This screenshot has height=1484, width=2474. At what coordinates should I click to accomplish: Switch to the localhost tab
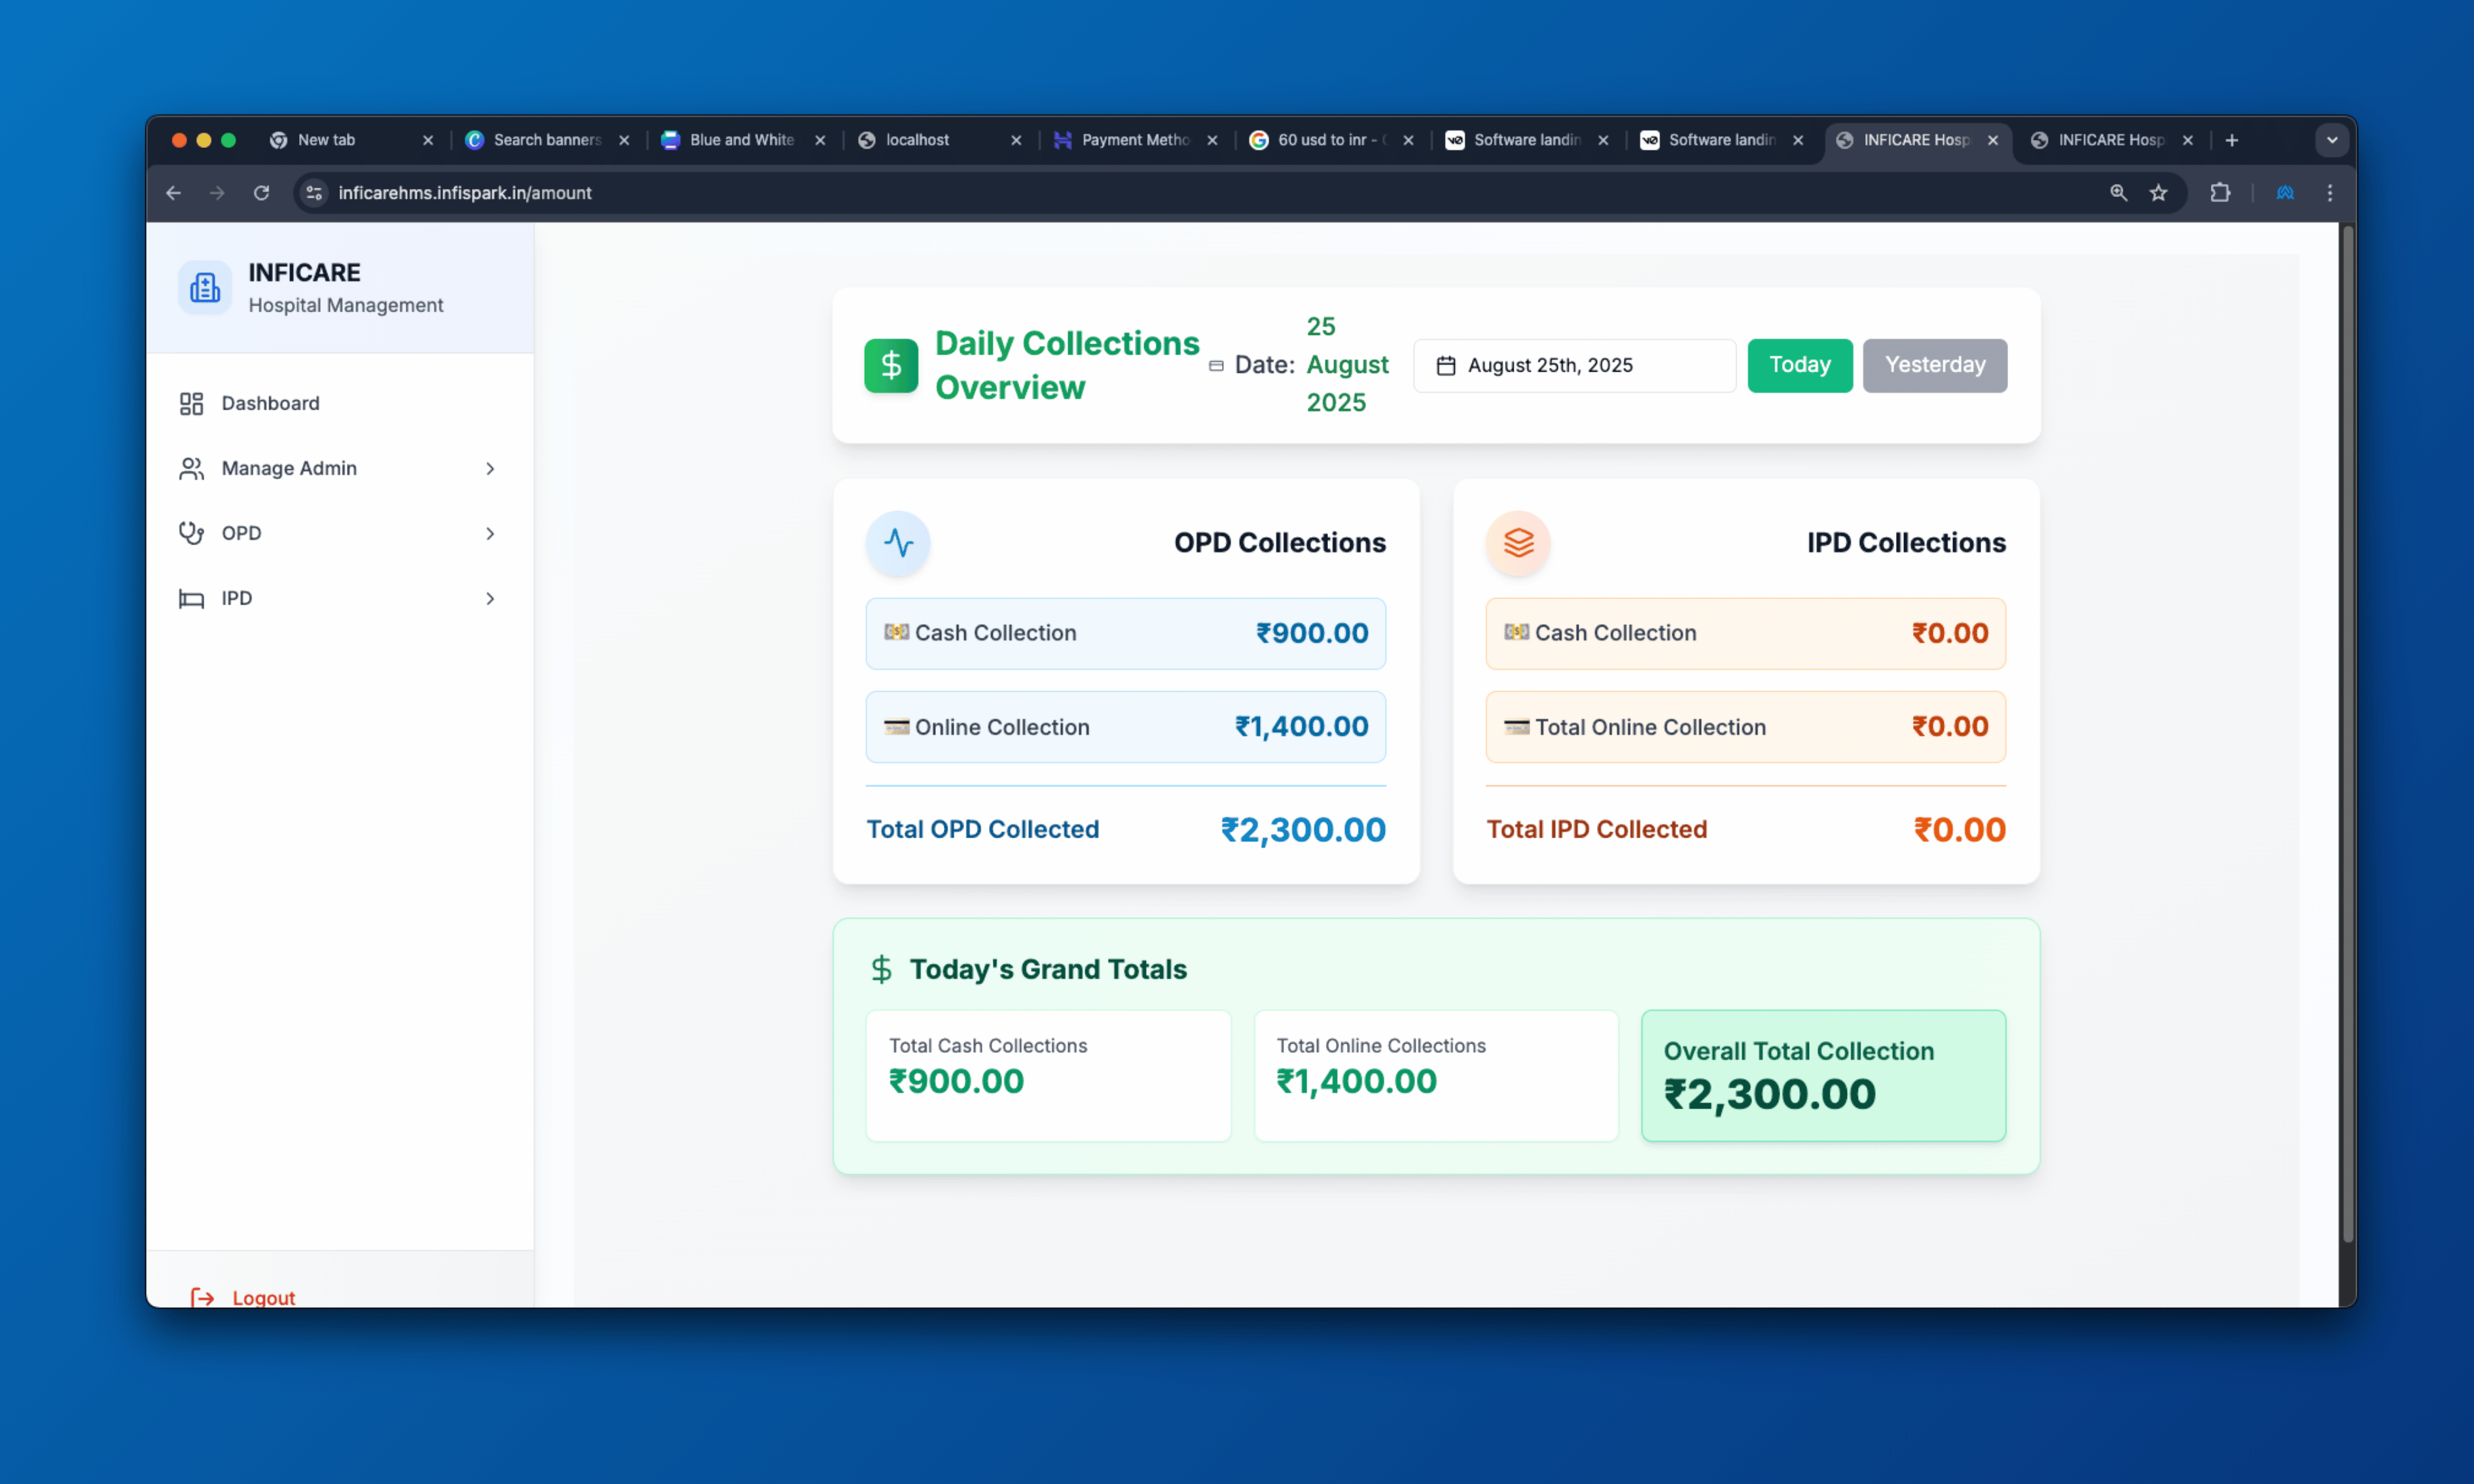916,140
